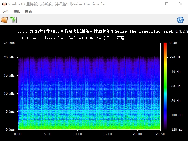188x141 pixels.
Task: Click the window title text
Action: coord(58,4)
